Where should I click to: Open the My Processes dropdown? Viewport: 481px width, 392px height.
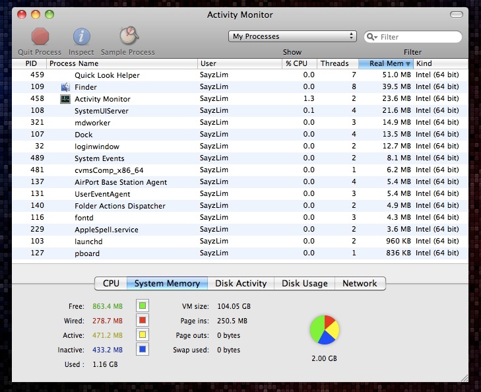pos(293,36)
